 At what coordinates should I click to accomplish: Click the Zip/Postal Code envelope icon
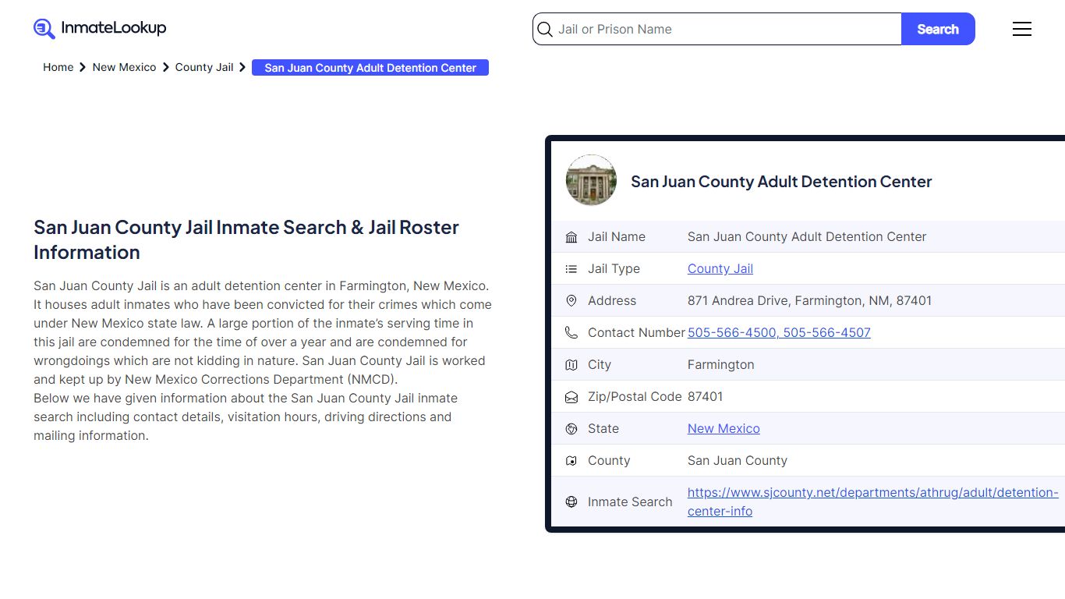(571, 397)
